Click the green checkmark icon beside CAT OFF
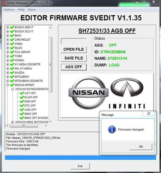 tap(22, 93)
